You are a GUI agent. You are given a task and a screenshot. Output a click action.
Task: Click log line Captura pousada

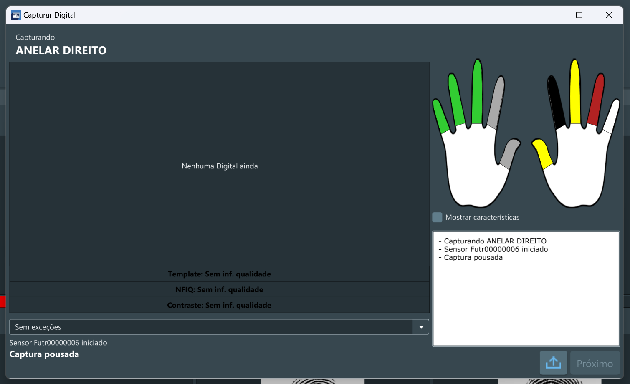point(471,258)
